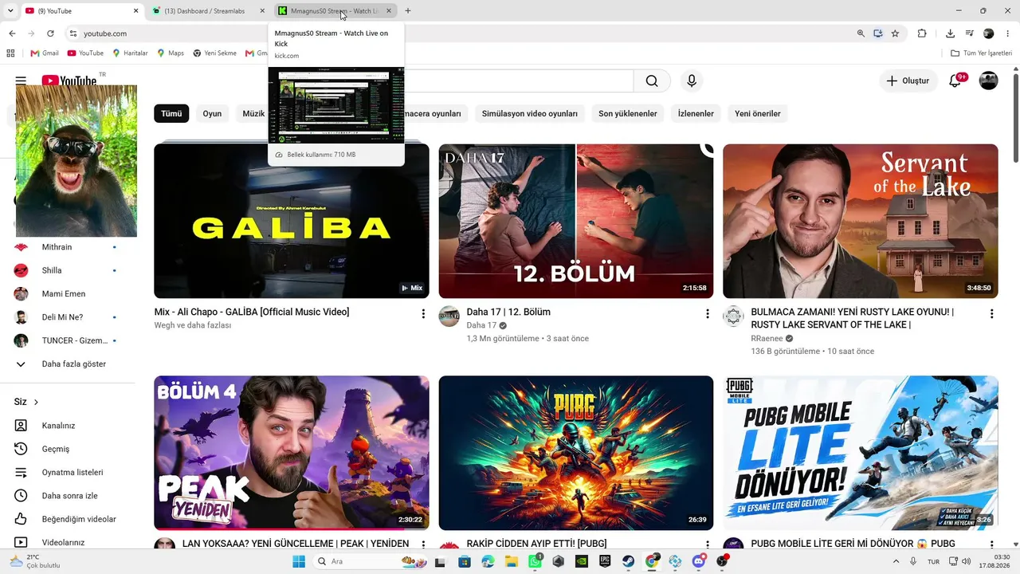Screen dimensions: 1020x574
Task: Close the Dashboard / Streamlabs tab
Action: (262, 11)
